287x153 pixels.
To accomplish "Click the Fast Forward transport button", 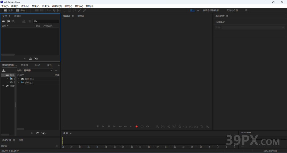I will coord(125,126).
